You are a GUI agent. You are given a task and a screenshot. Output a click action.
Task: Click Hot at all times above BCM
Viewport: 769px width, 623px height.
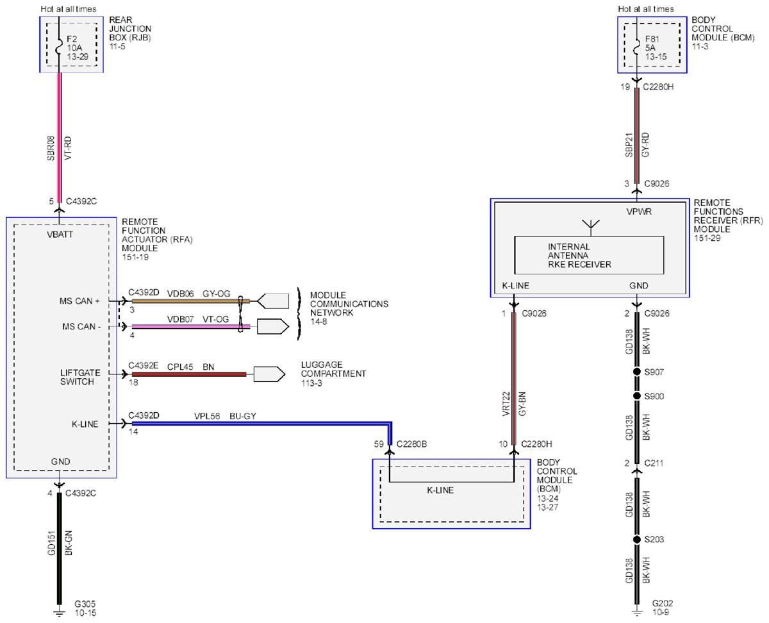click(646, 9)
